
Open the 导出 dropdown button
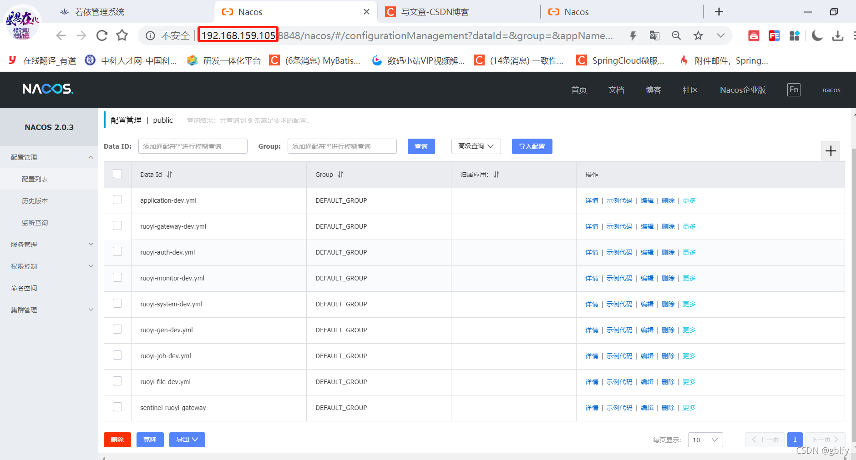point(187,440)
